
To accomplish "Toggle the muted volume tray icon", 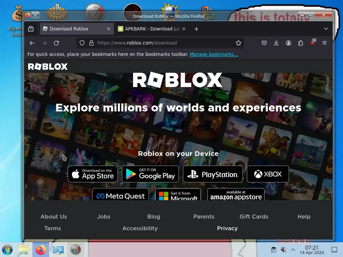I will click(283, 250).
